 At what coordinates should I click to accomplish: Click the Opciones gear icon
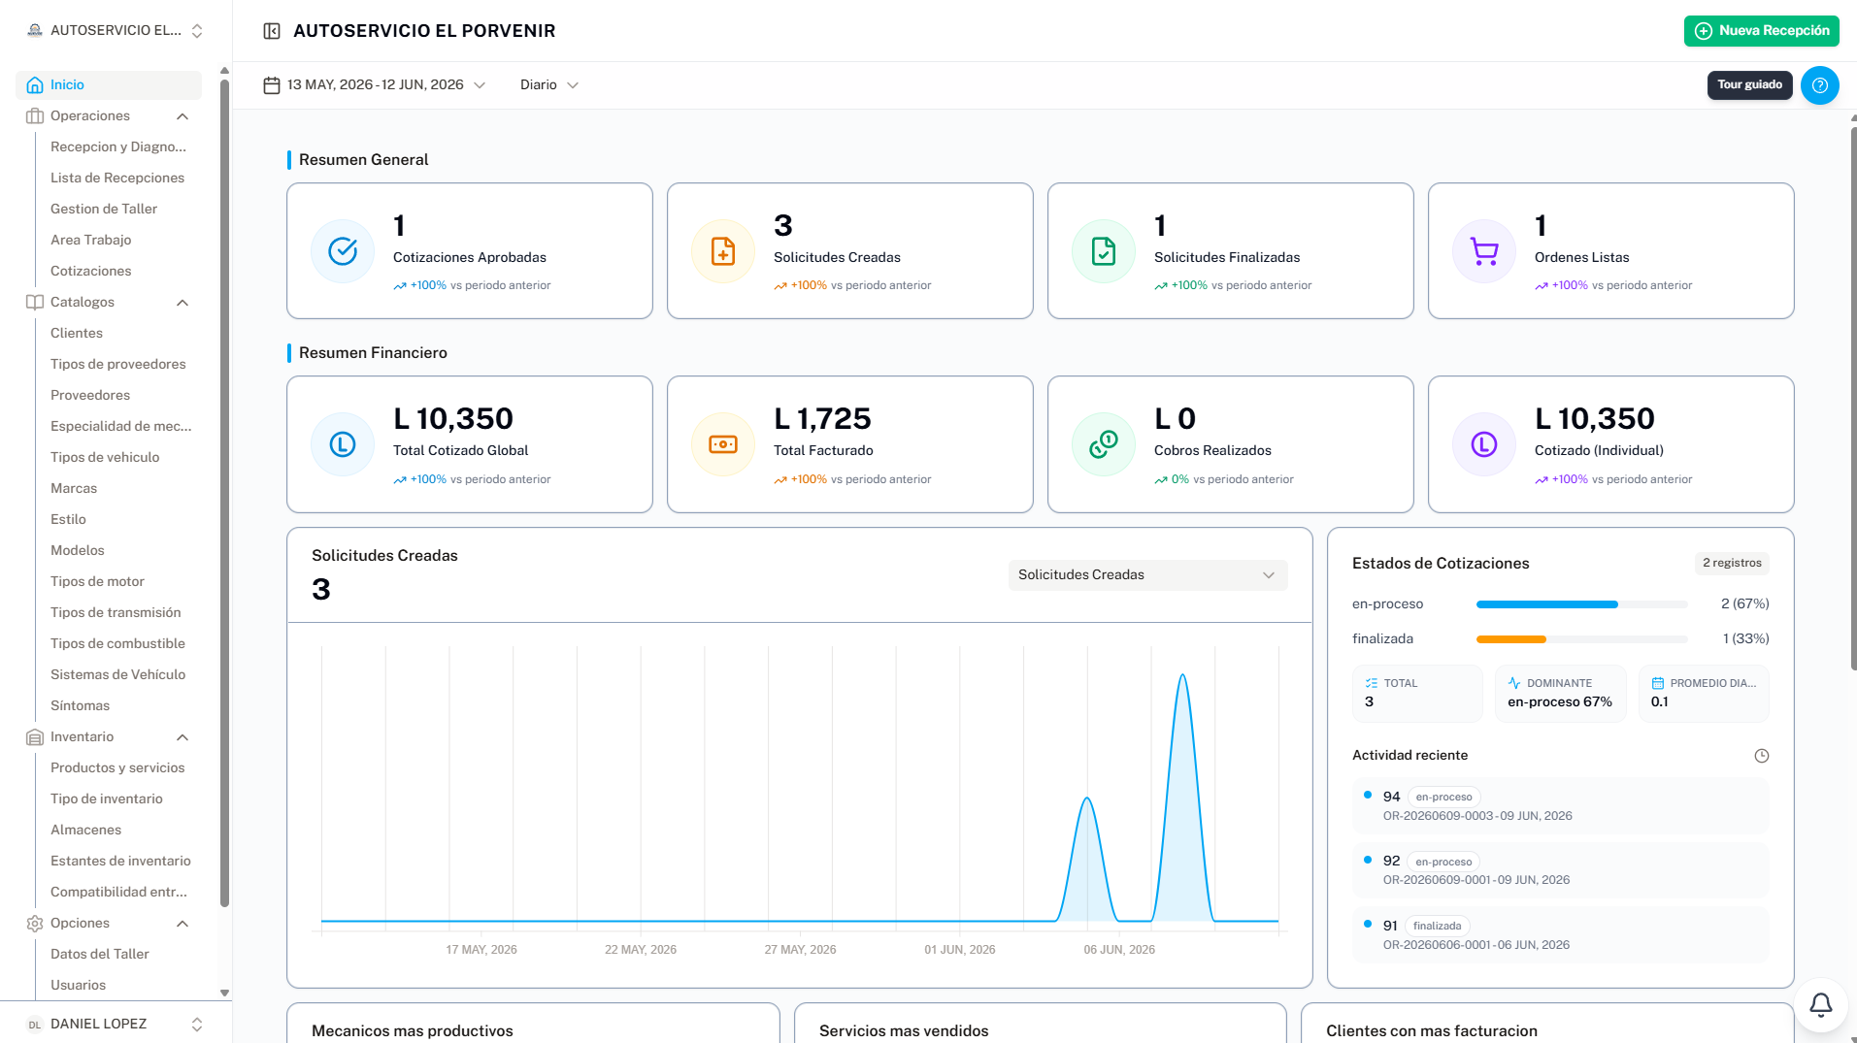(x=35, y=924)
